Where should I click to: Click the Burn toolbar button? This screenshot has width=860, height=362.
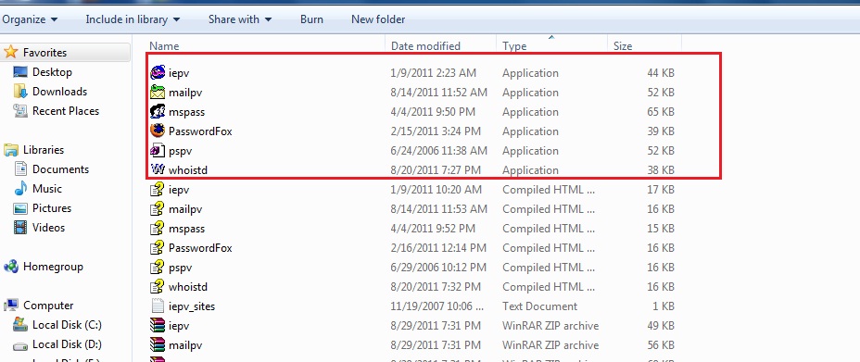[311, 19]
